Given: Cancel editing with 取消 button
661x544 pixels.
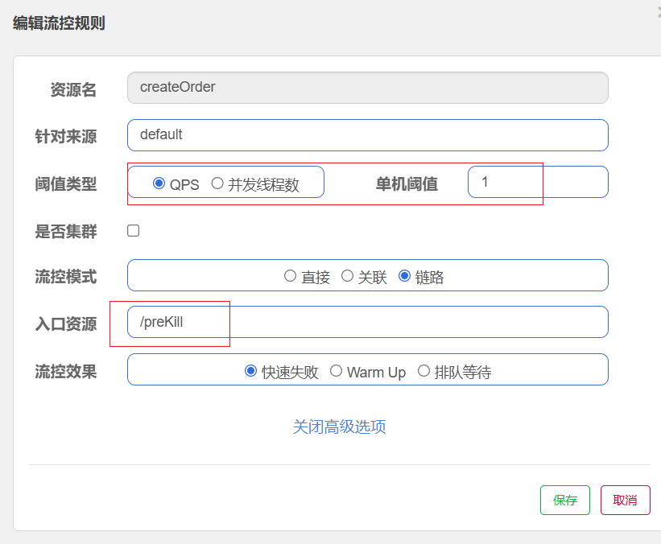Looking at the screenshot, I should (x=625, y=501).
